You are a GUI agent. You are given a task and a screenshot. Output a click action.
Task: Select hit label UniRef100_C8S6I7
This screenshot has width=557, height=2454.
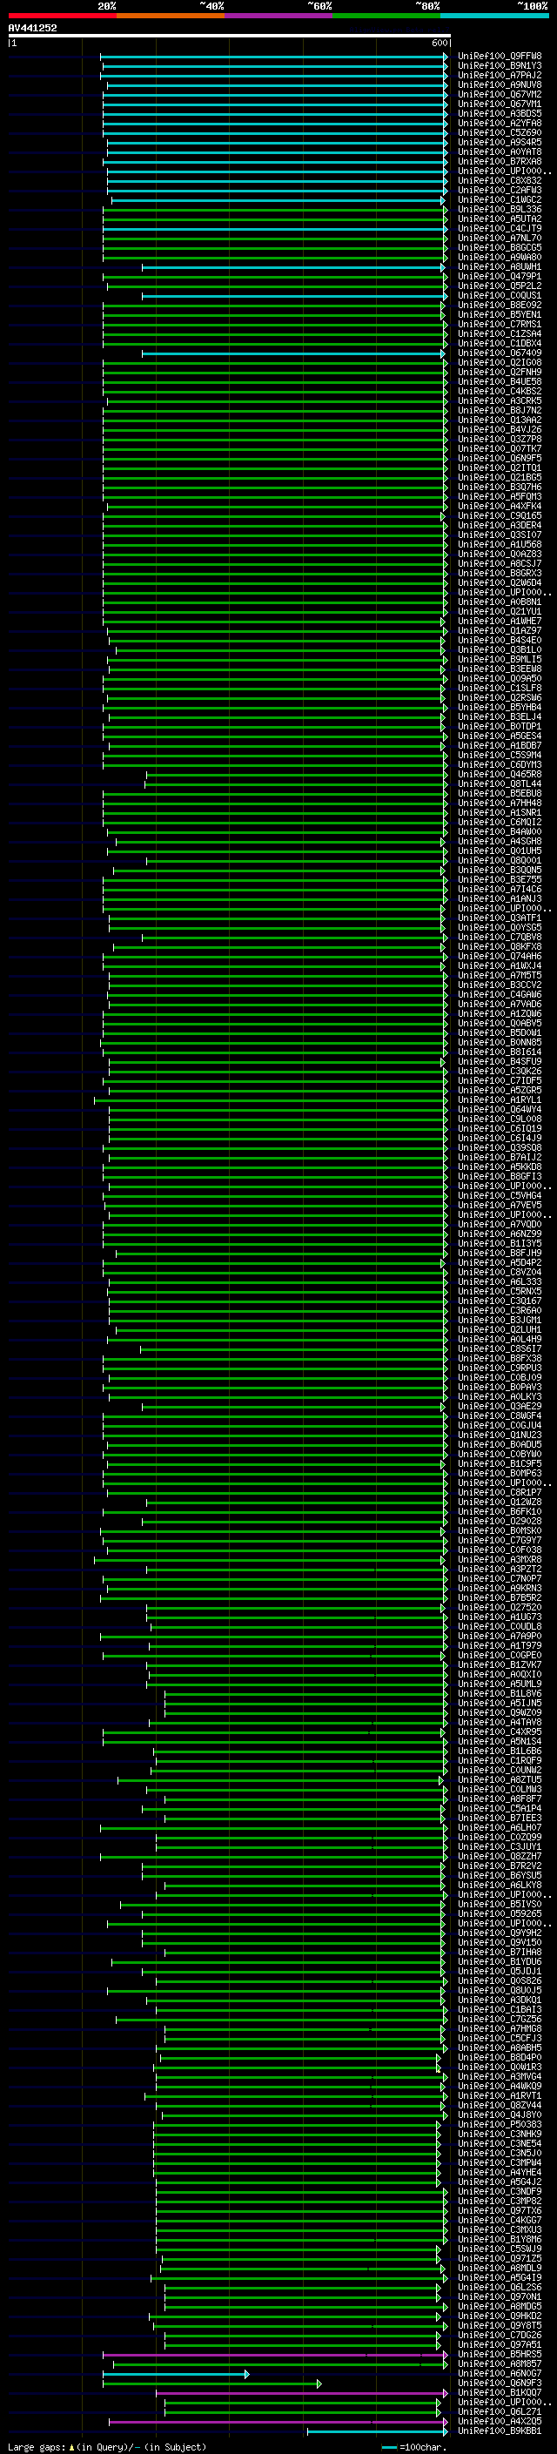click(x=500, y=1348)
